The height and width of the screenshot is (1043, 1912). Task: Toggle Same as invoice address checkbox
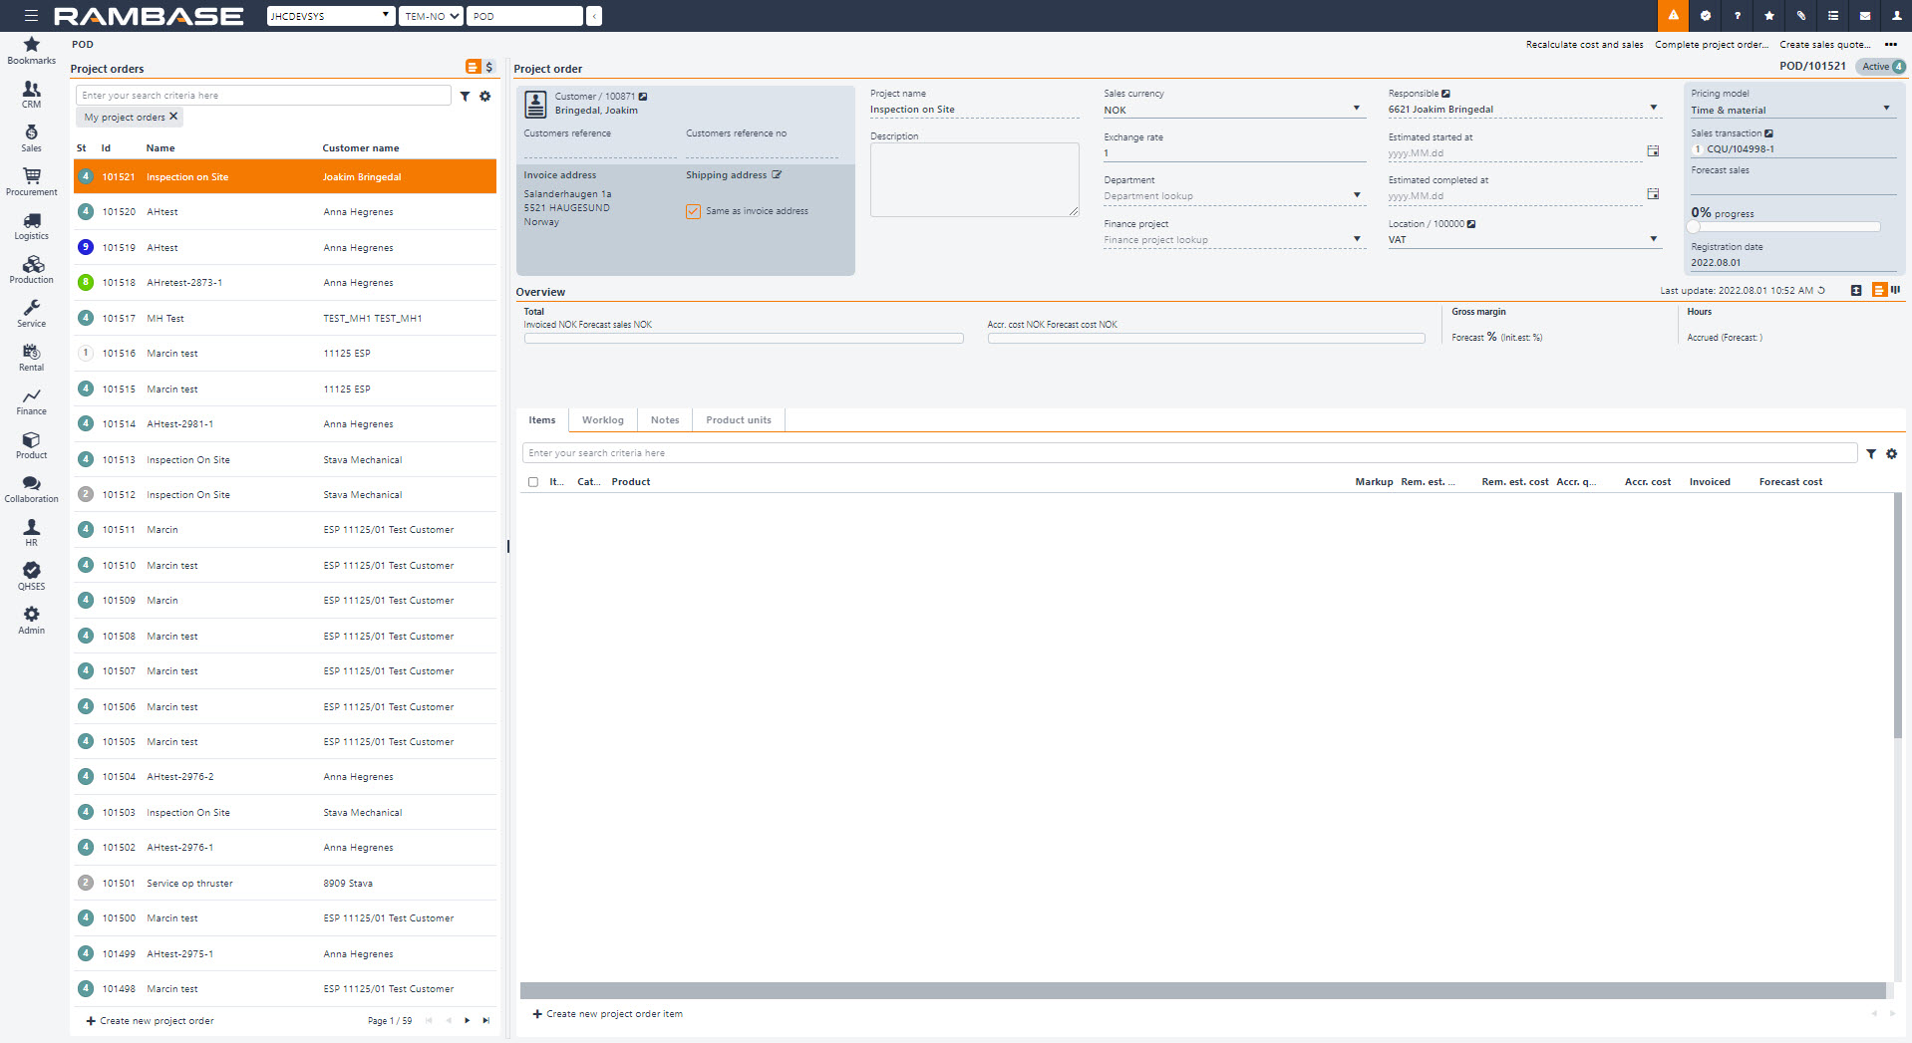pyautogui.click(x=693, y=211)
